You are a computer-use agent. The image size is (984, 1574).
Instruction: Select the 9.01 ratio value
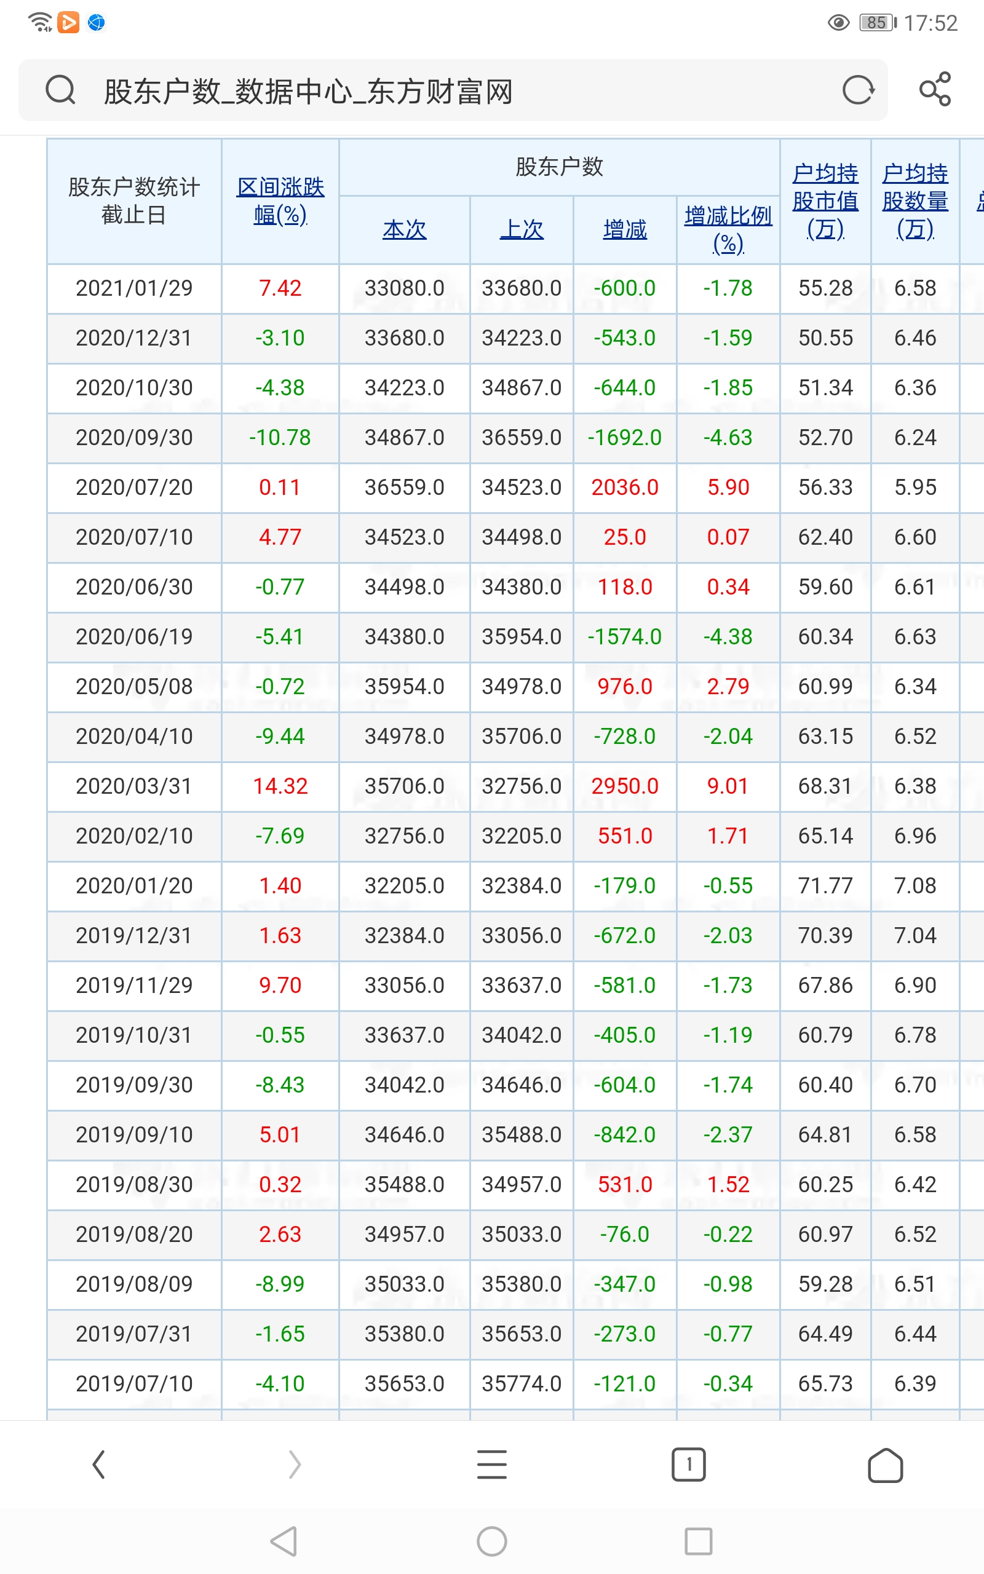[728, 786]
